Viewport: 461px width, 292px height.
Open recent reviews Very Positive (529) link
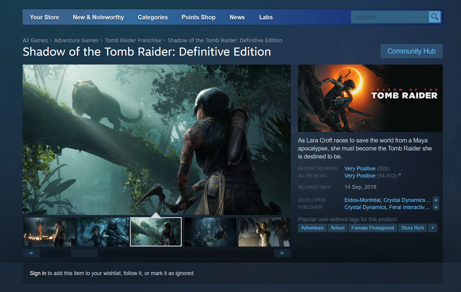point(367,169)
